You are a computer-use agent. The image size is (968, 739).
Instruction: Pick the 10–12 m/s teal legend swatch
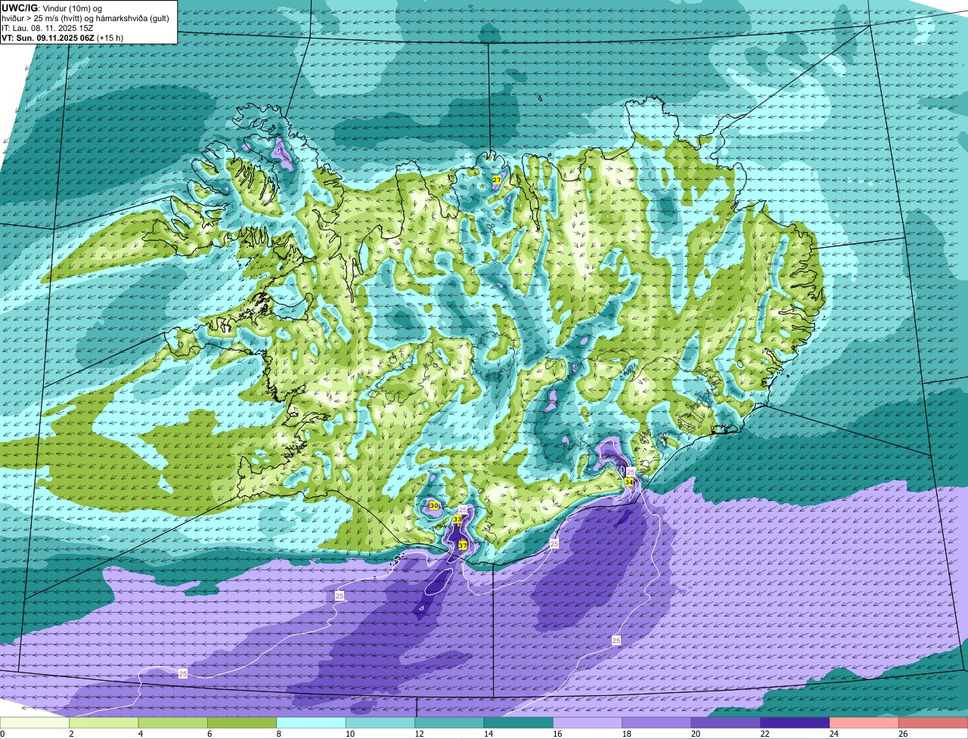coord(381,722)
